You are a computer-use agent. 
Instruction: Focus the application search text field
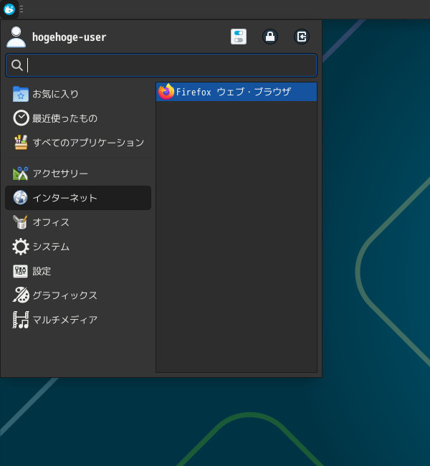pyautogui.click(x=168, y=65)
